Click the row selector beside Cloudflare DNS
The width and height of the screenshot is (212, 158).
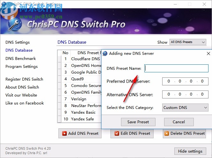pyautogui.click(x=59, y=59)
